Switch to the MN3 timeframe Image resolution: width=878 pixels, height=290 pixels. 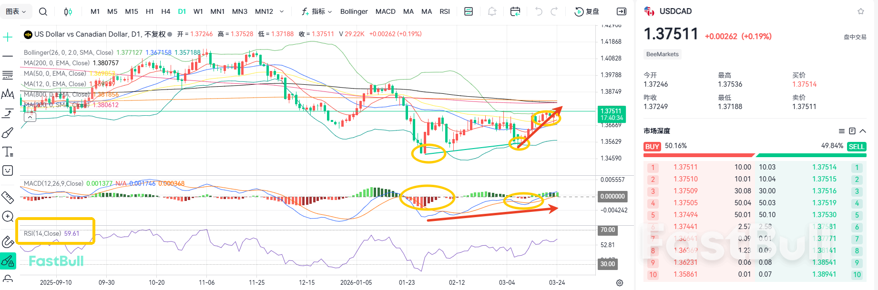tap(240, 11)
